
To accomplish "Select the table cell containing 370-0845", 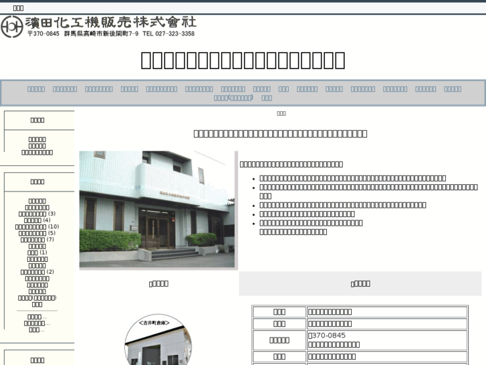I will click(387, 340).
